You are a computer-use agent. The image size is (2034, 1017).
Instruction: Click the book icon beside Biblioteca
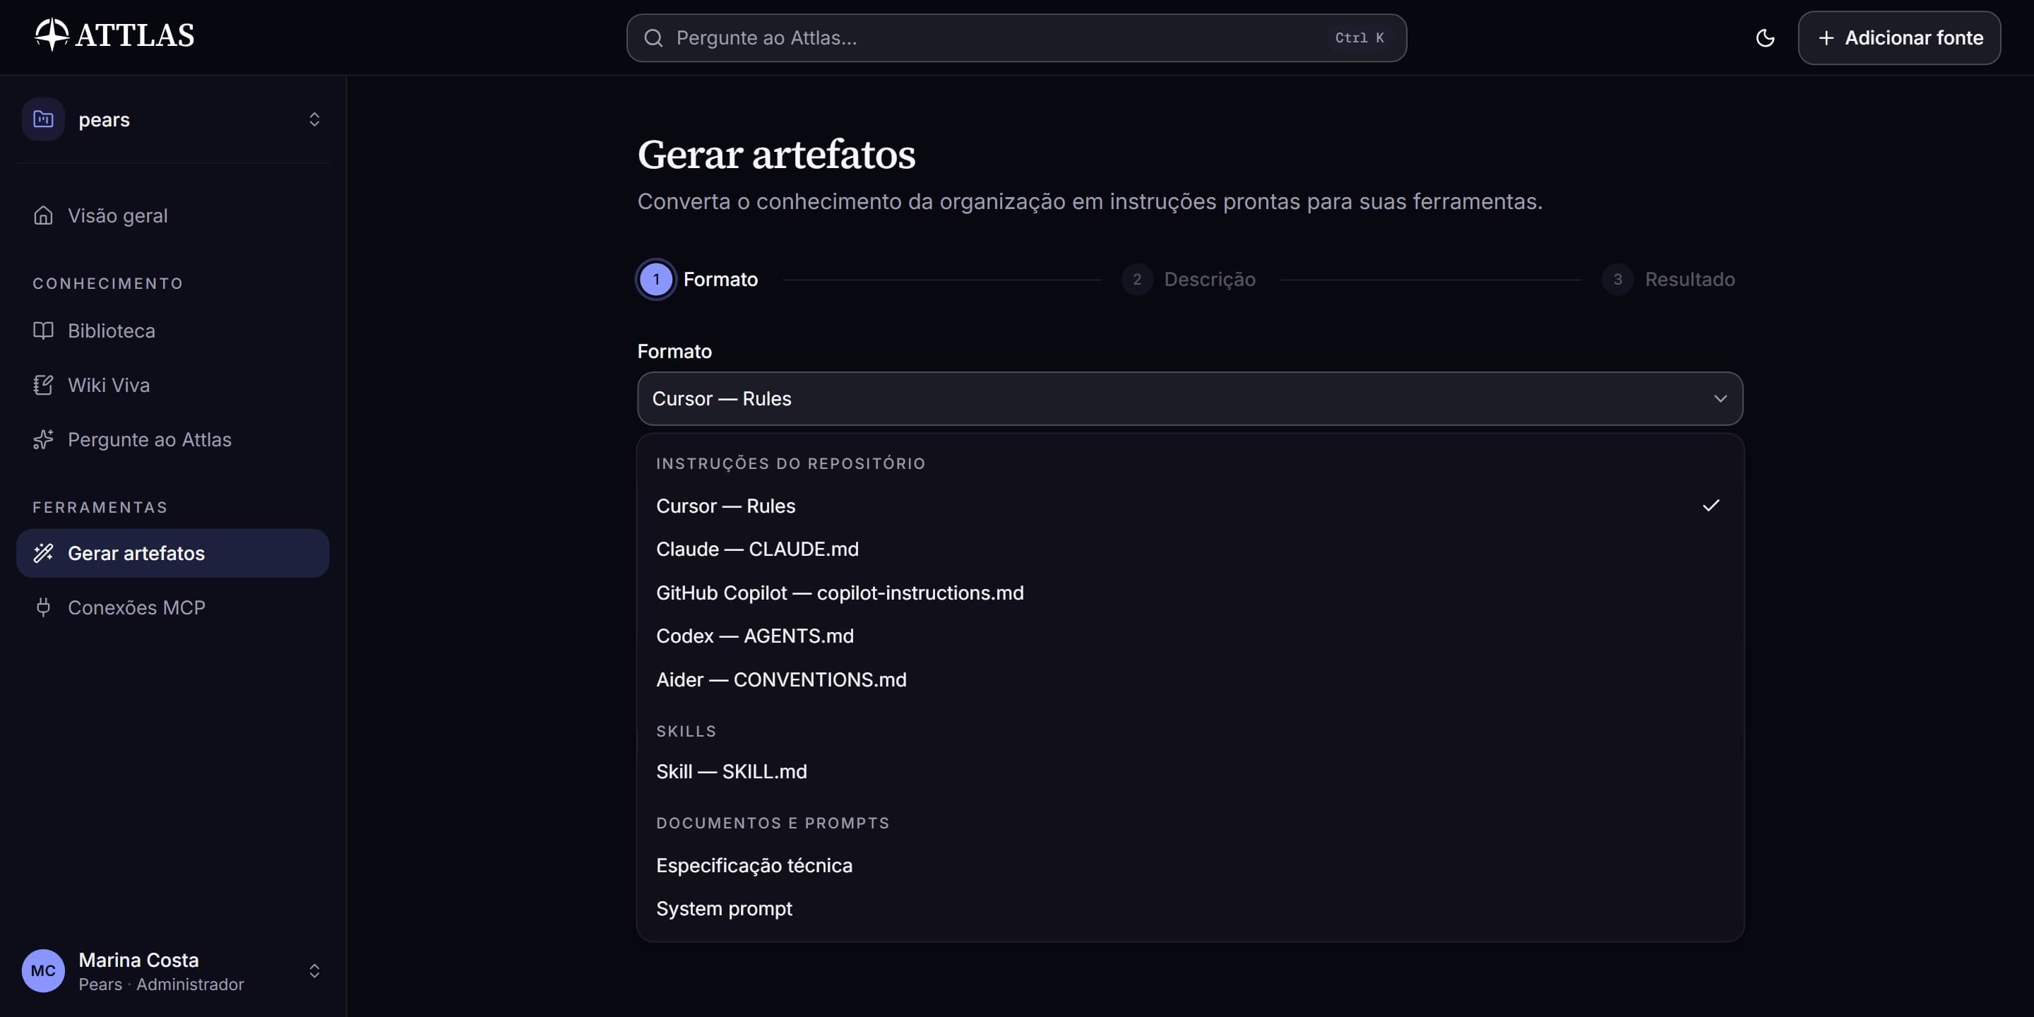pyautogui.click(x=43, y=331)
